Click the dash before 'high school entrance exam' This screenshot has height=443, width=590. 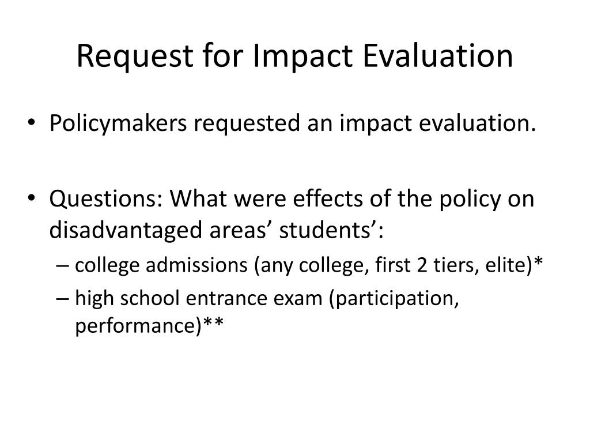click(x=62, y=299)
